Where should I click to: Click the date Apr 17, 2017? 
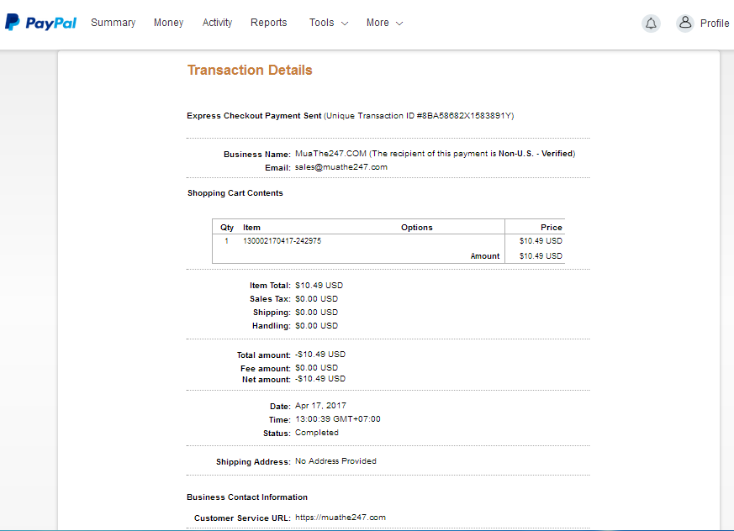(320, 406)
